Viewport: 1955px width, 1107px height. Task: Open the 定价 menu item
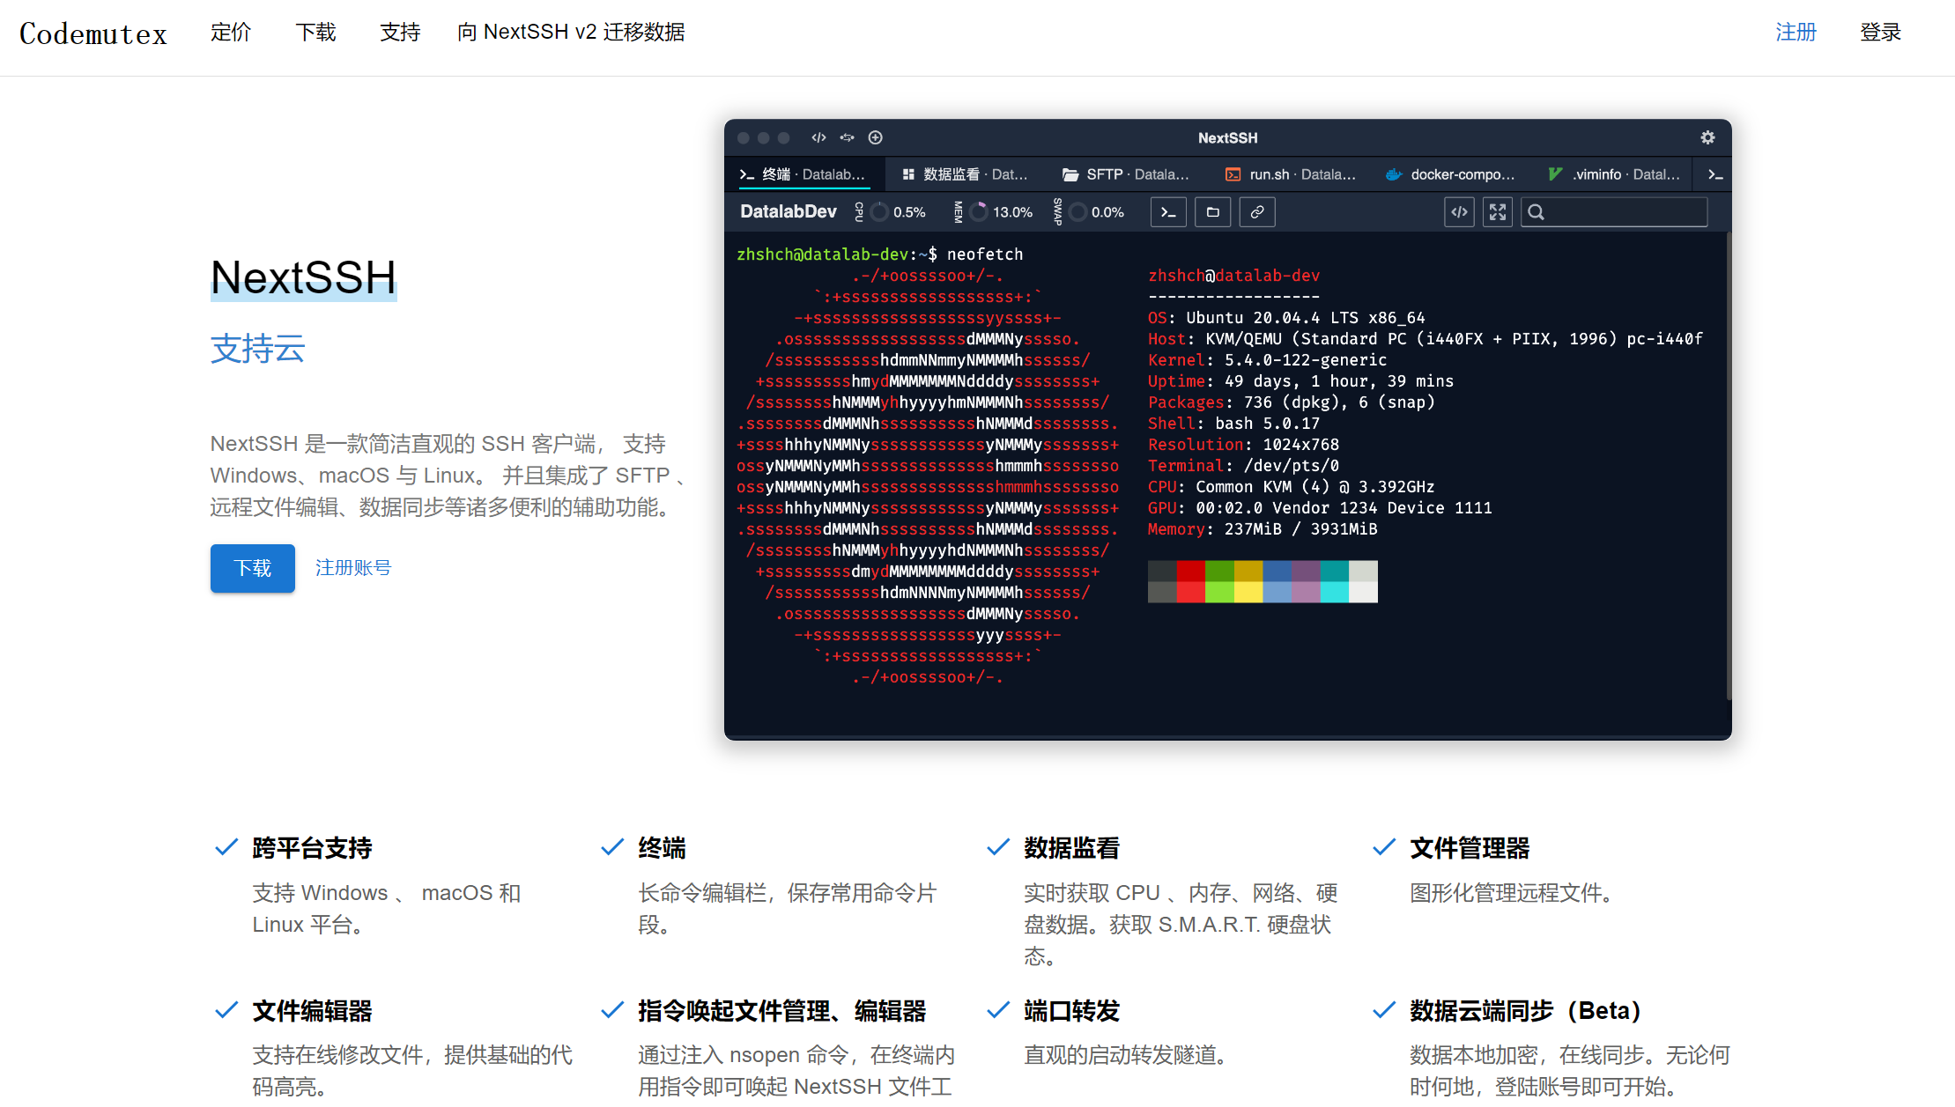tap(231, 33)
